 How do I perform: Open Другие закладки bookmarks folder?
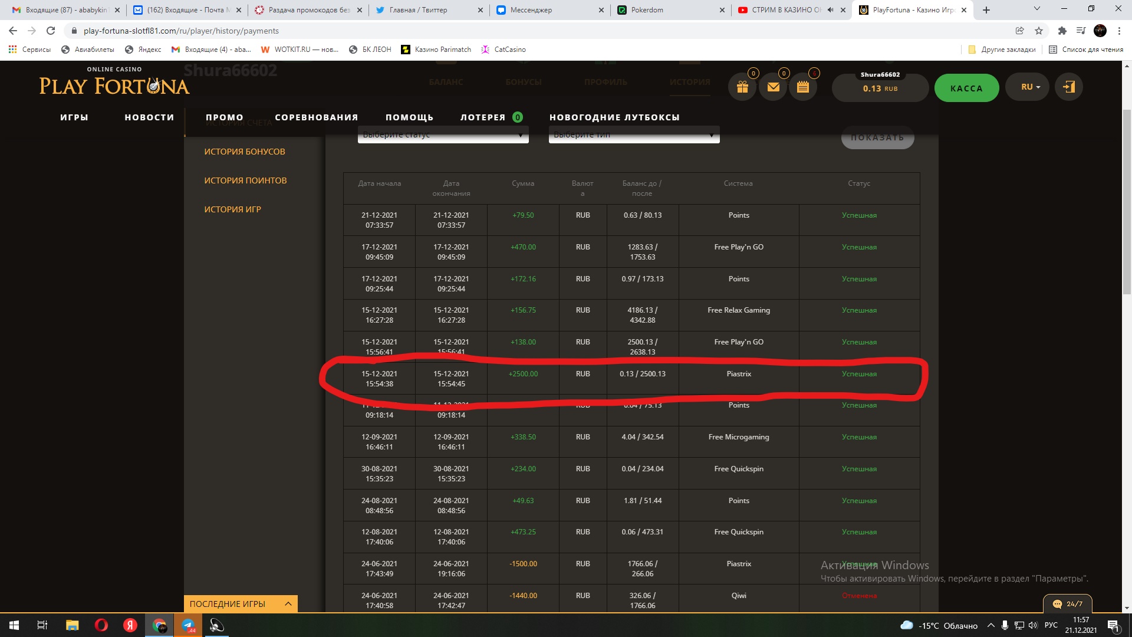click(1002, 50)
